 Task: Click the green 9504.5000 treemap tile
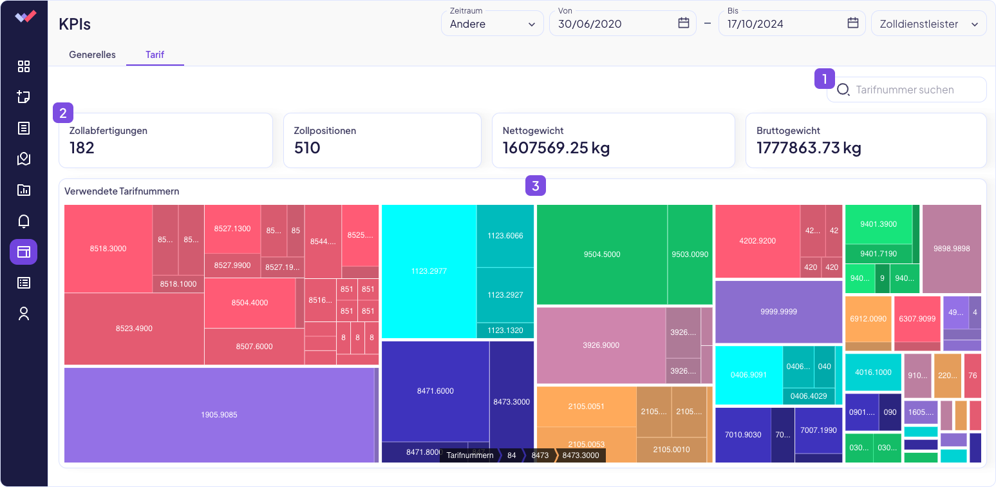[601, 254]
